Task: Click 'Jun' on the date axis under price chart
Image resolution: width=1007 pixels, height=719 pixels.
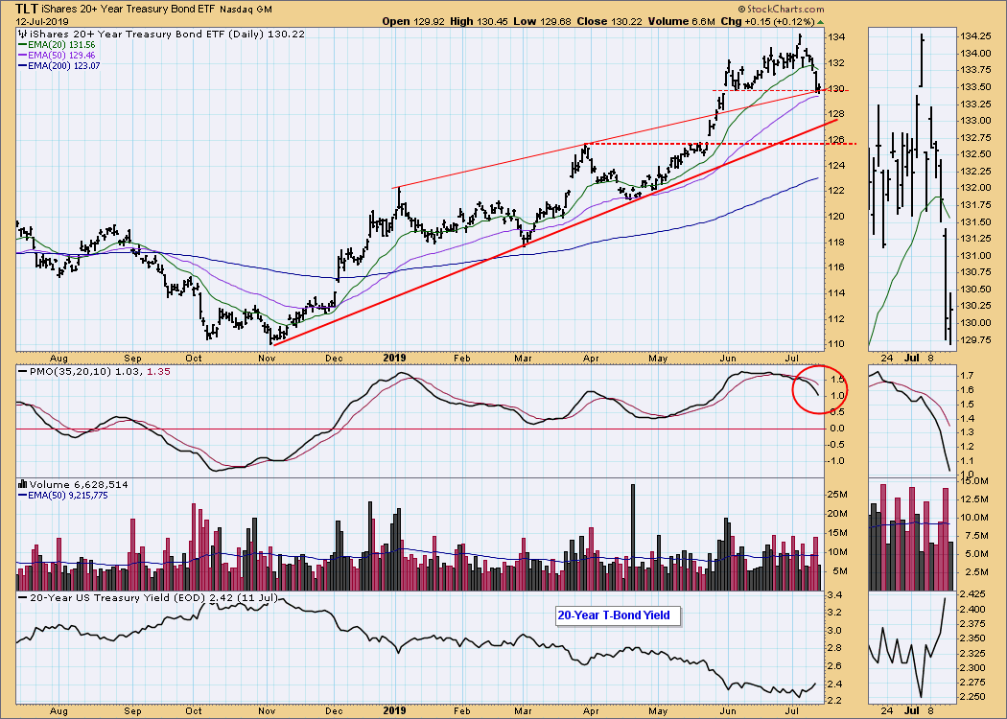Action: 728,359
